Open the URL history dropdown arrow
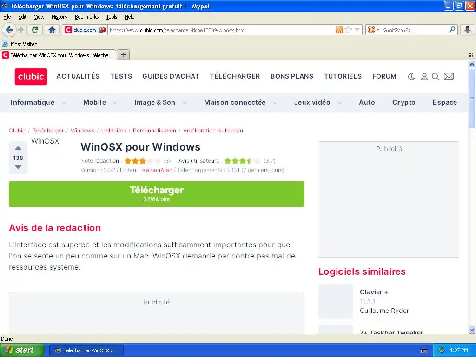The width and height of the screenshot is (476, 357). pyautogui.click(x=357, y=30)
